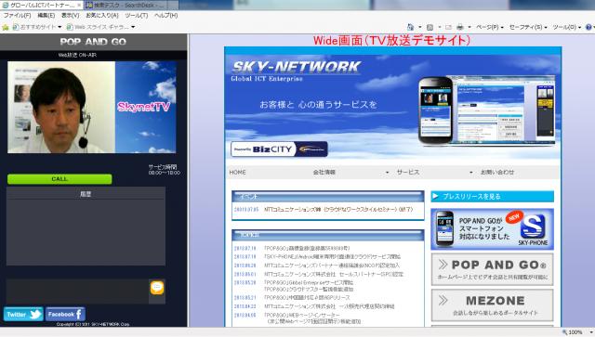Open the 表示(V) menu
The width and height of the screenshot is (595, 337).
(71, 16)
